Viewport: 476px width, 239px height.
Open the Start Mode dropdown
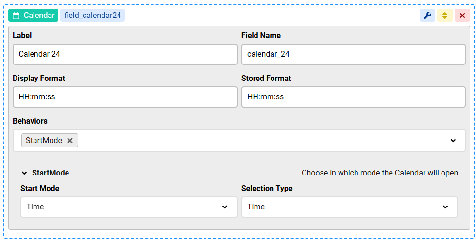pyautogui.click(x=129, y=207)
